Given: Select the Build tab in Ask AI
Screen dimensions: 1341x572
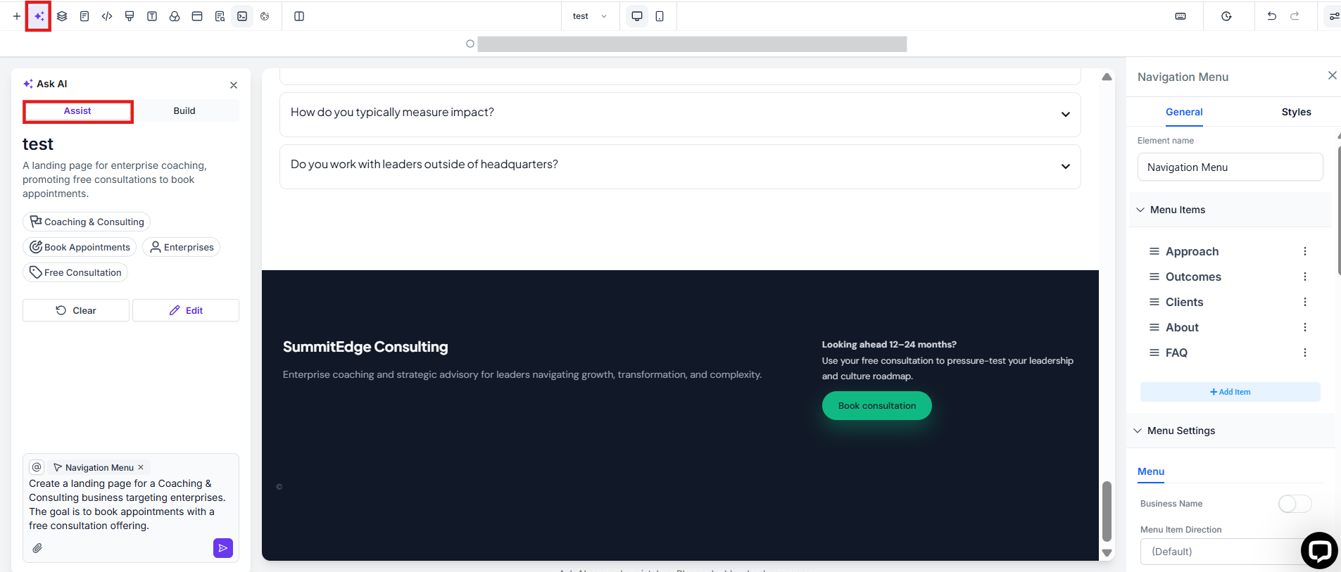Looking at the screenshot, I should 184,111.
